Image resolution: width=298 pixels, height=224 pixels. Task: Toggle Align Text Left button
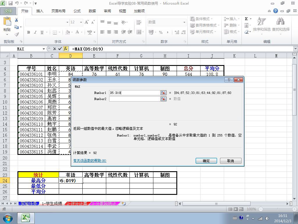[x=102, y=32]
